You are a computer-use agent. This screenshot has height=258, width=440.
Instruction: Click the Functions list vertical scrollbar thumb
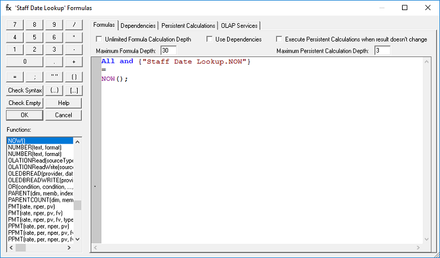pyautogui.click(x=77, y=205)
